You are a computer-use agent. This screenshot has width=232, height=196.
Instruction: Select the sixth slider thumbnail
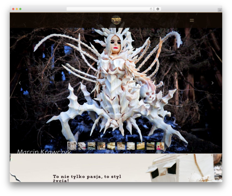click(x=121, y=146)
